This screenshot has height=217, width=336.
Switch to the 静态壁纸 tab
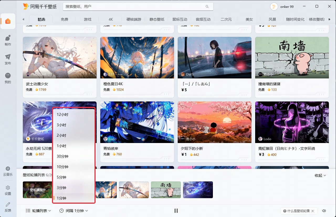pyautogui.click(x=157, y=19)
